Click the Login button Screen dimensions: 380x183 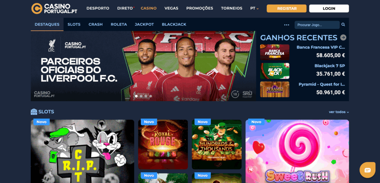pyautogui.click(x=329, y=9)
